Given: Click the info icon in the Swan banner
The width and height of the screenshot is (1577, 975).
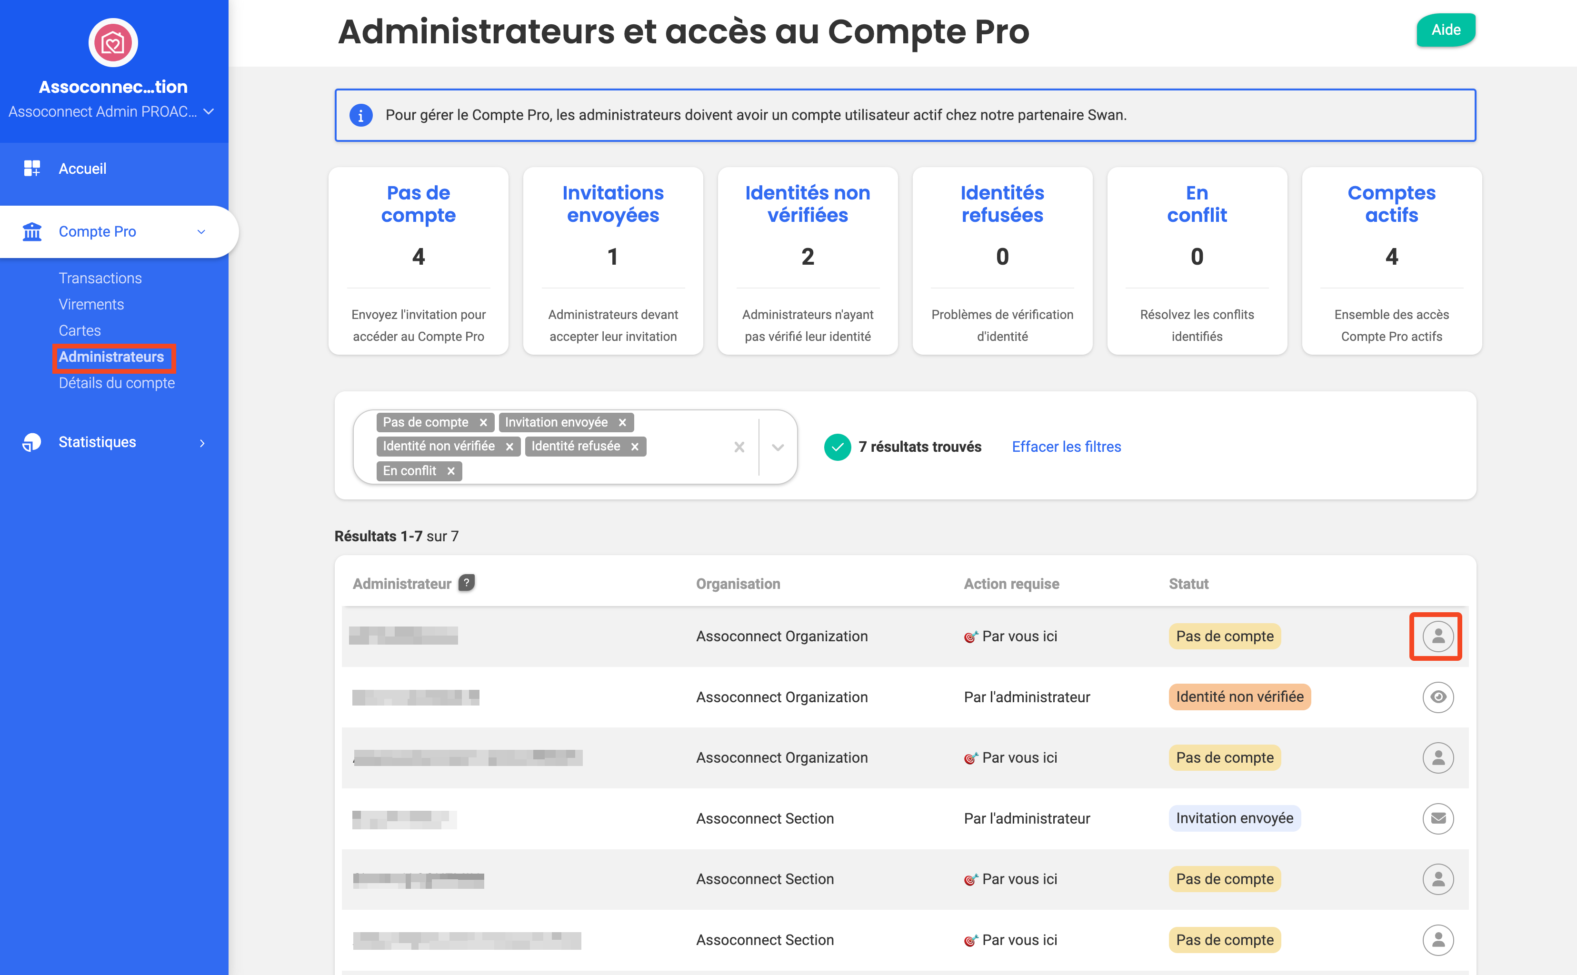Looking at the screenshot, I should [x=360, y=115].
